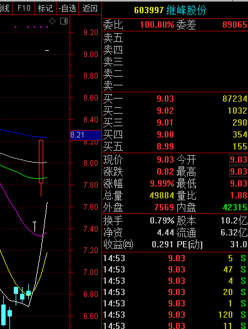Select the stock title 603997 继峰股份

pos(170,10)
